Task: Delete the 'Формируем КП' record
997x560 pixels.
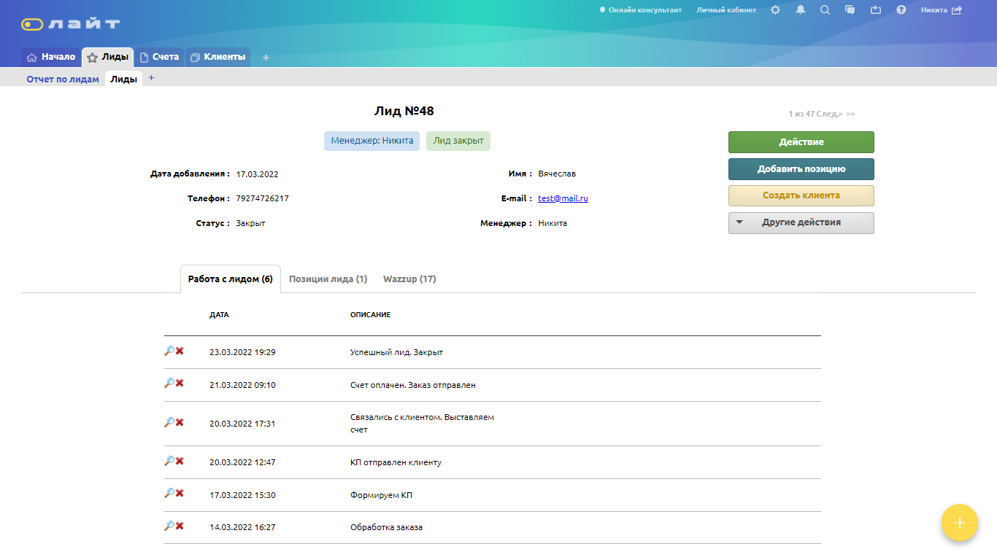Action: pos(180,493)
